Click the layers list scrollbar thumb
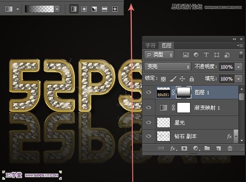Viewport: 246px width, 182px height. coord(242,96)
